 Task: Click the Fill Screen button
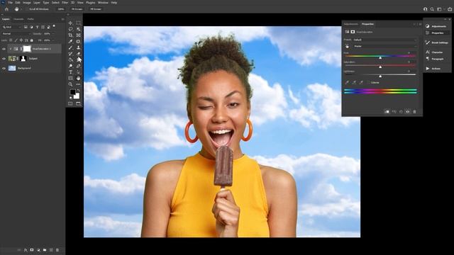[x=96, y=9]
